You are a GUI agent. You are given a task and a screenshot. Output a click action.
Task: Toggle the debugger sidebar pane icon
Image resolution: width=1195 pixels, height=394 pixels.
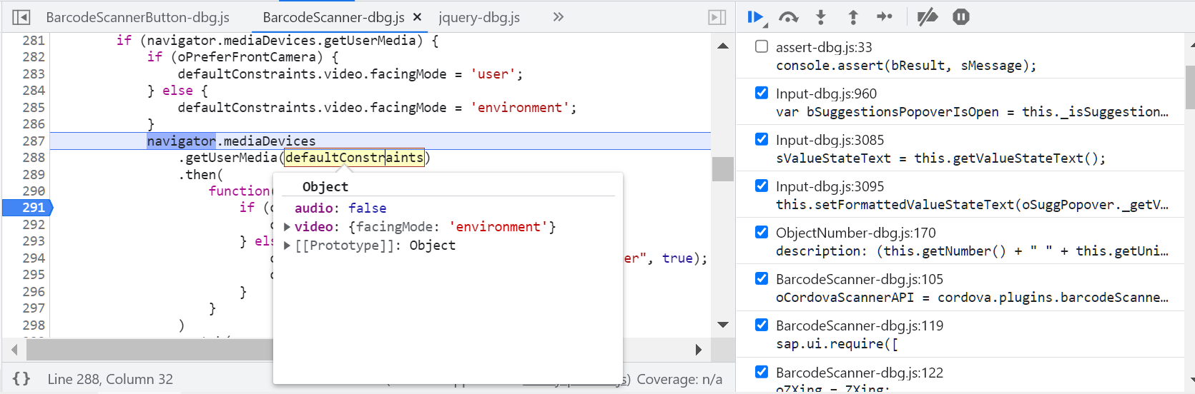tap(717, 17)
